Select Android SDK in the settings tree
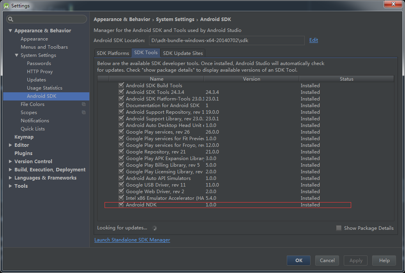 pyautogui.click(x=46, y=96)
